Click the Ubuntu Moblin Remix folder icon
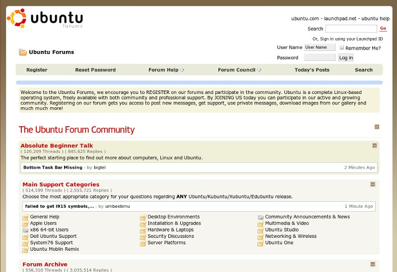Screen dimensions: 397x272 25,249
